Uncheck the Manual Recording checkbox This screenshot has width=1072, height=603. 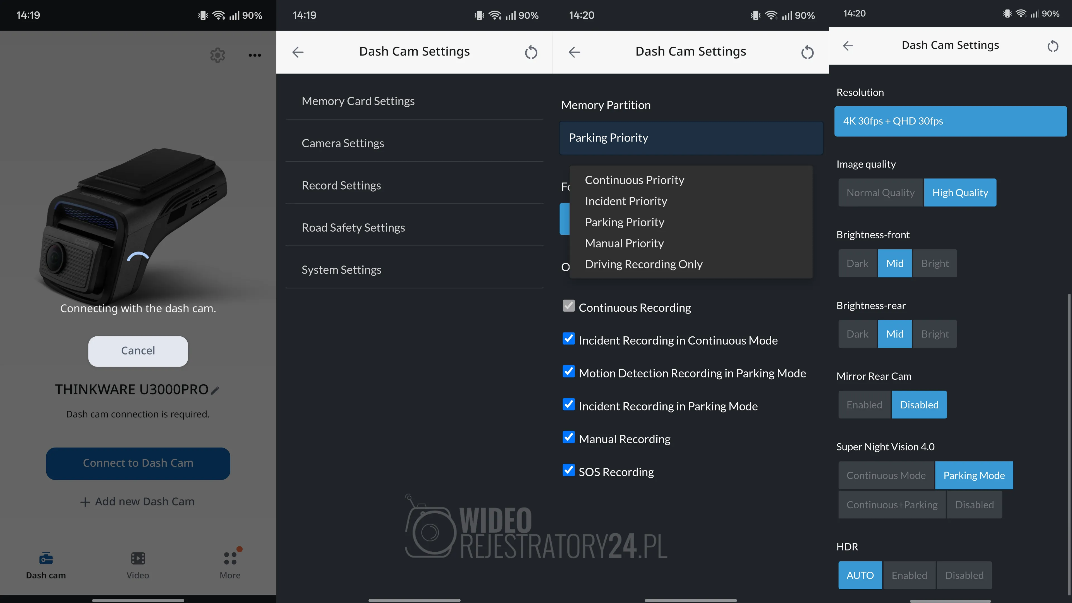(568, 437)
